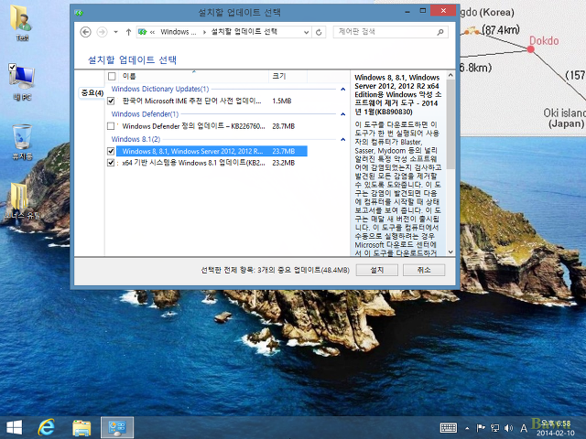The image size is (586, 439).
Task: Toggle the select-all checkbox beside 이름
Action: (x=112, y=77)
